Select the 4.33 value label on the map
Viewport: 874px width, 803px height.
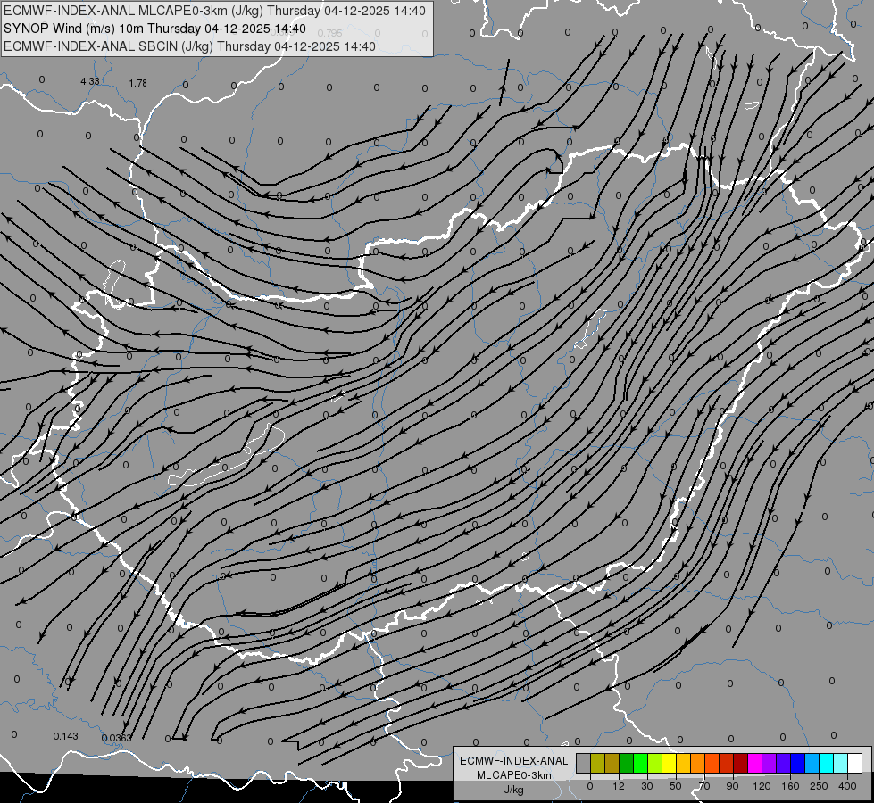tap(90, 81)
